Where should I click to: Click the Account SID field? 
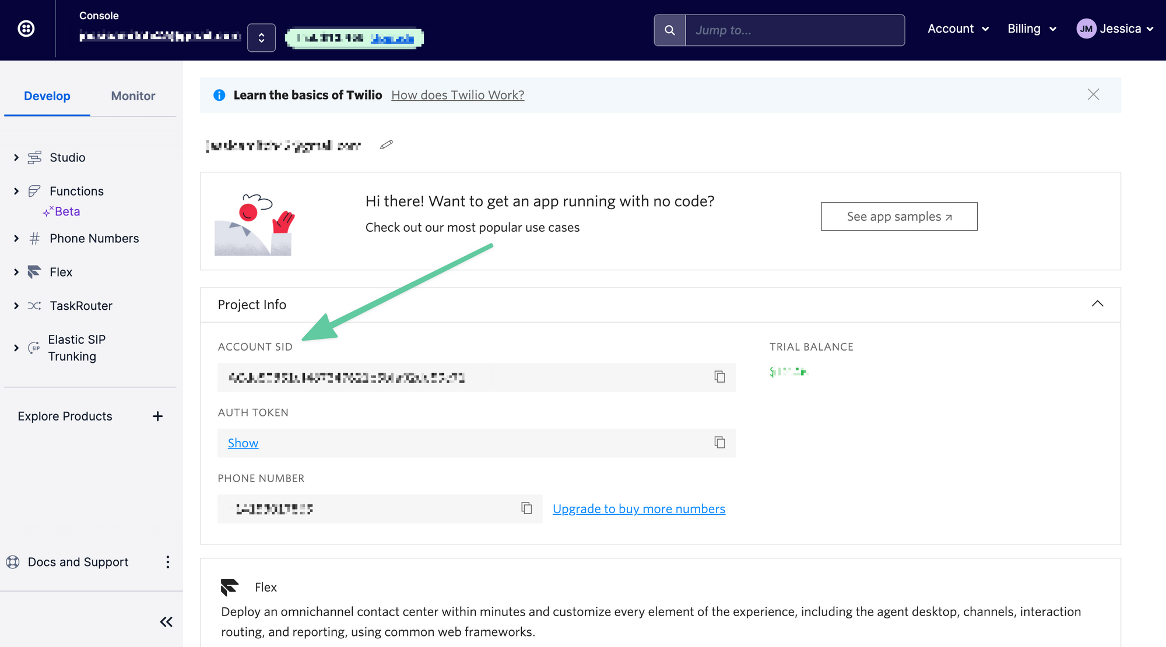pos(476,377)
